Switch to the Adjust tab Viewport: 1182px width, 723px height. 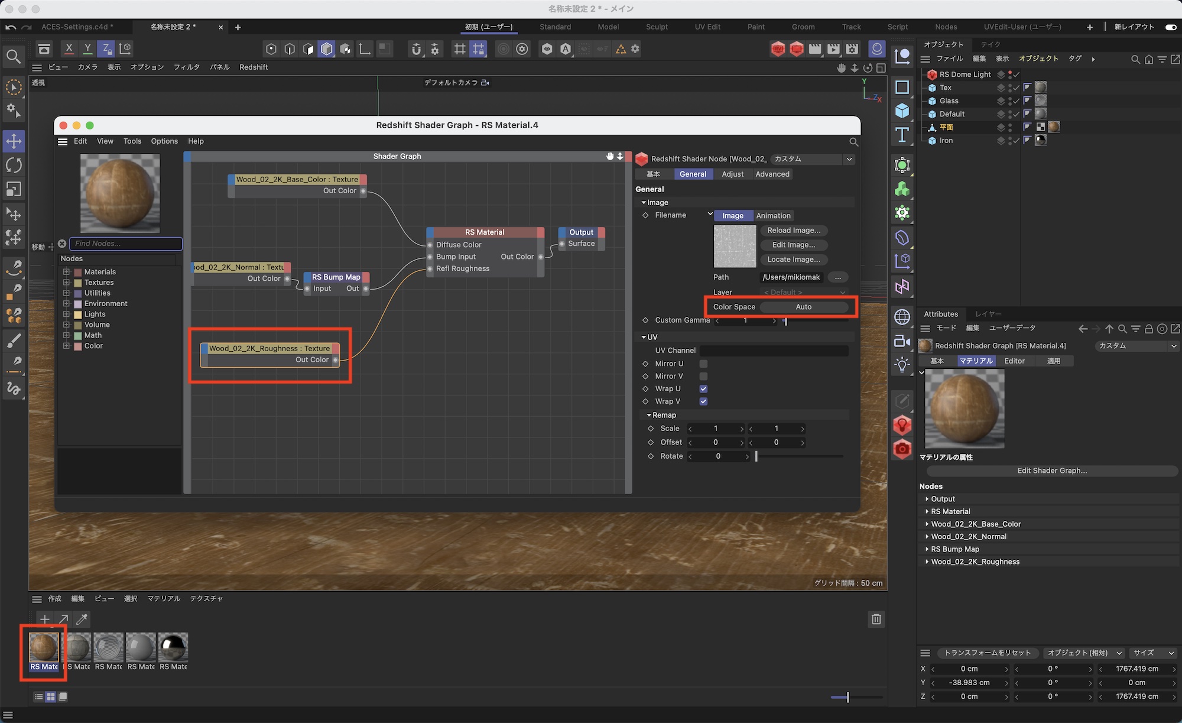point(732,174)
